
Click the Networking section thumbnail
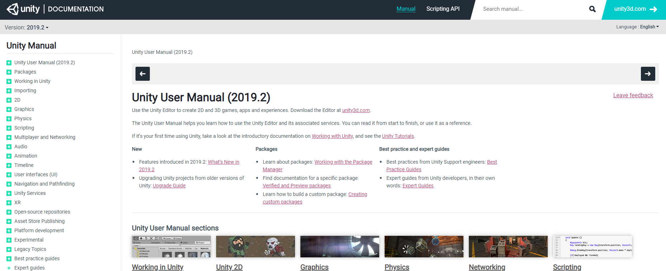508,247
